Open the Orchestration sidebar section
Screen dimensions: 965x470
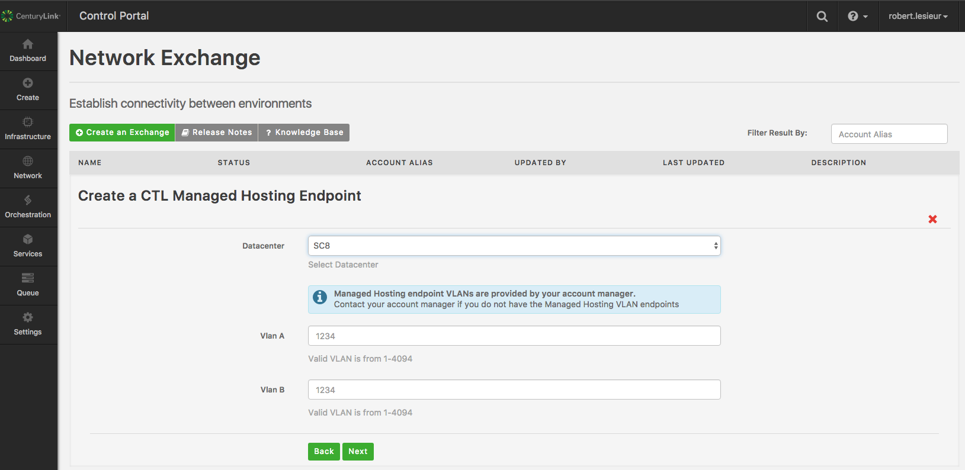click(28, 207)
